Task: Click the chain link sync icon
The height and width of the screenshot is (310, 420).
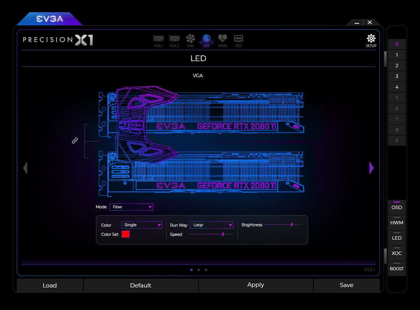Action: coord(75,141)
